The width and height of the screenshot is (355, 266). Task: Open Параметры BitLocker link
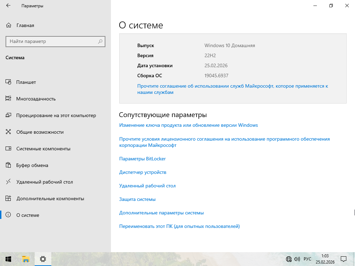click(x=142, y=159)
